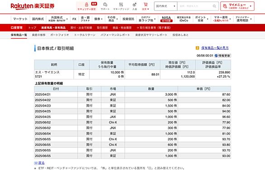Expand the 外国株式 menu dropdown
Screen dimensions: 265x173
point(67,19)
